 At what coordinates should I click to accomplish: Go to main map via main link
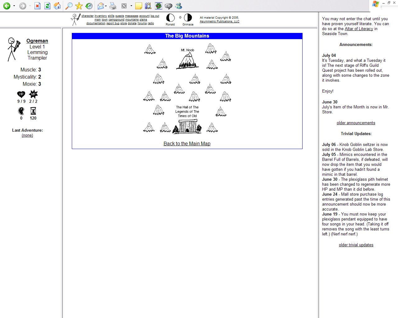98,20
